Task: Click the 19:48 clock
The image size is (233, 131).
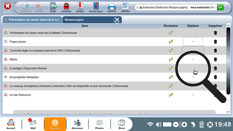Action: (x=223, y=125)
